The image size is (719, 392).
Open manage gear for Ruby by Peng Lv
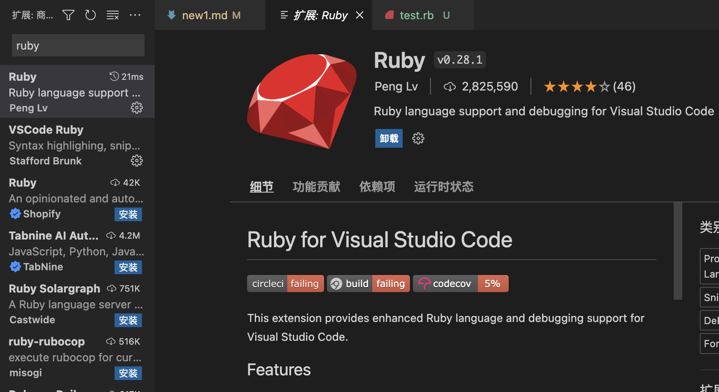coord(137,108)
